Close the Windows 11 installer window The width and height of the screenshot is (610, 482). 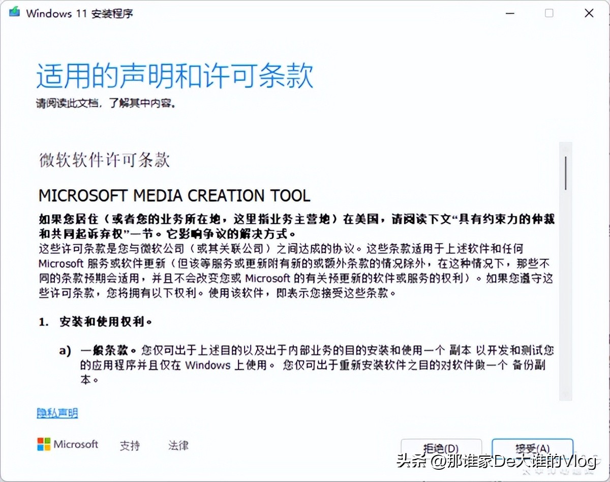tap(588, 13)
